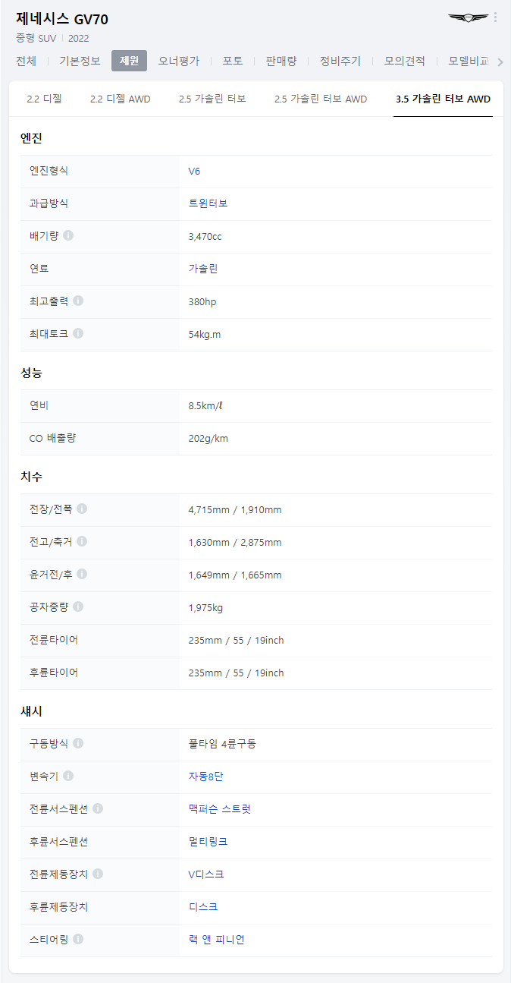Open the 모의견적 tab
Screen dimensions: 511x983
pos(405,61)
